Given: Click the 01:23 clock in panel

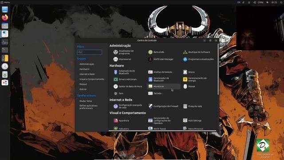Looking at the screenshot, I should click(274, 2).
